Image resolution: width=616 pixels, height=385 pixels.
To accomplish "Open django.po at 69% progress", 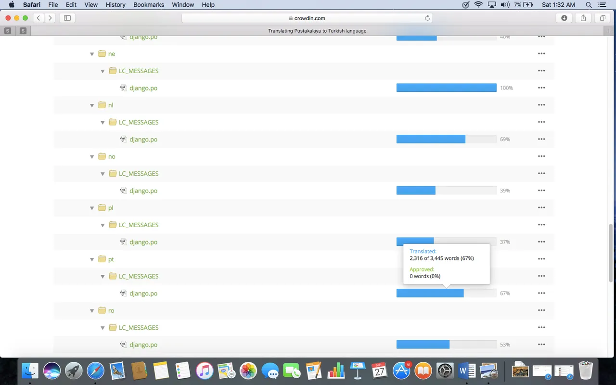I will point(143,140).
